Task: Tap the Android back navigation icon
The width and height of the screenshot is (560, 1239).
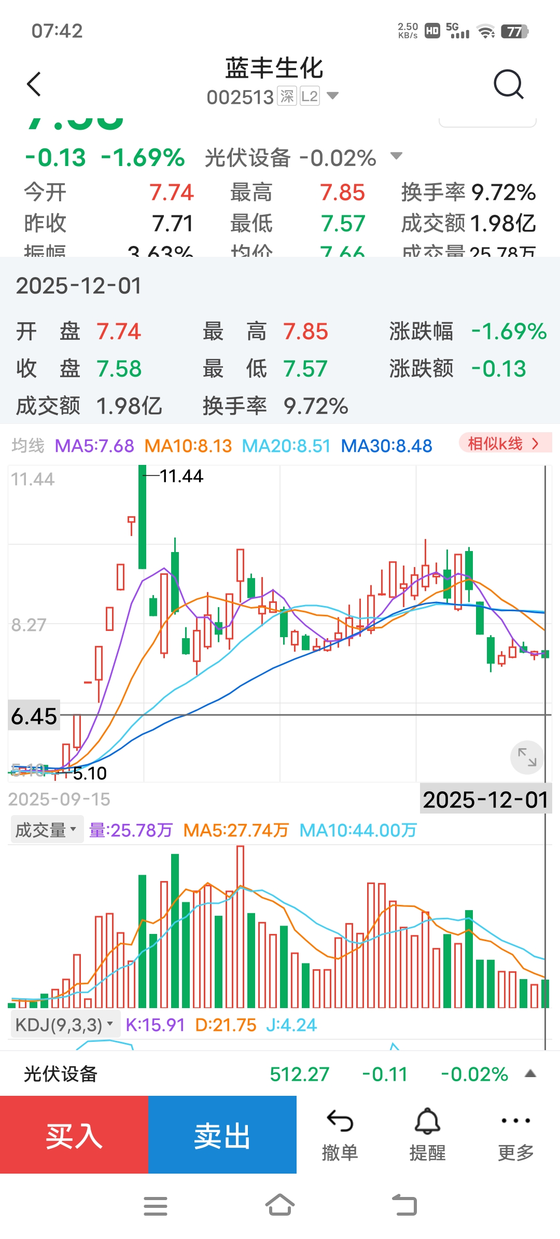Action: pos(404,1205)
